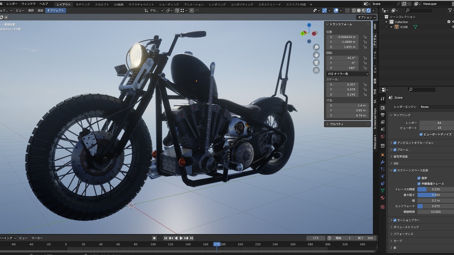Open the Scene properties tab icon
The width and height of the screenshot is (454, 255).
[x=383, y=129]
